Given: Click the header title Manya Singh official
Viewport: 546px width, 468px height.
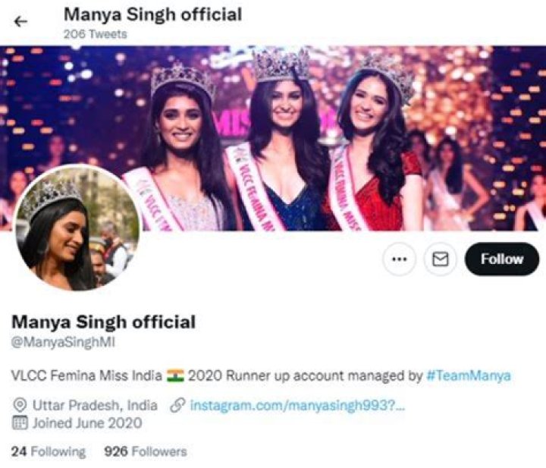Looking at the screenshot, I should (152, 14).
